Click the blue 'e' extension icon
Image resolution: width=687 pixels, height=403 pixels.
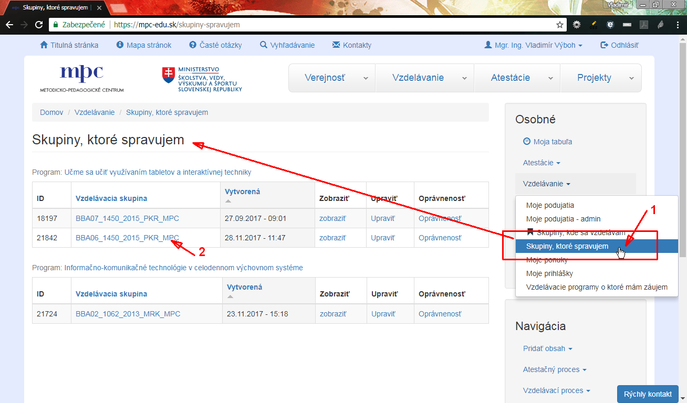tap(610, 25)
